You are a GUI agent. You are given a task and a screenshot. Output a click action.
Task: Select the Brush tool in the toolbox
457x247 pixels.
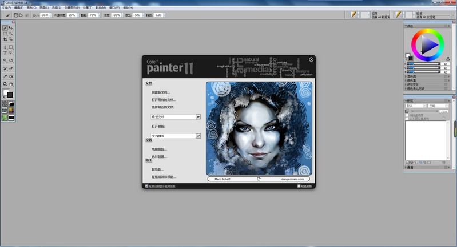coord(5,28)
